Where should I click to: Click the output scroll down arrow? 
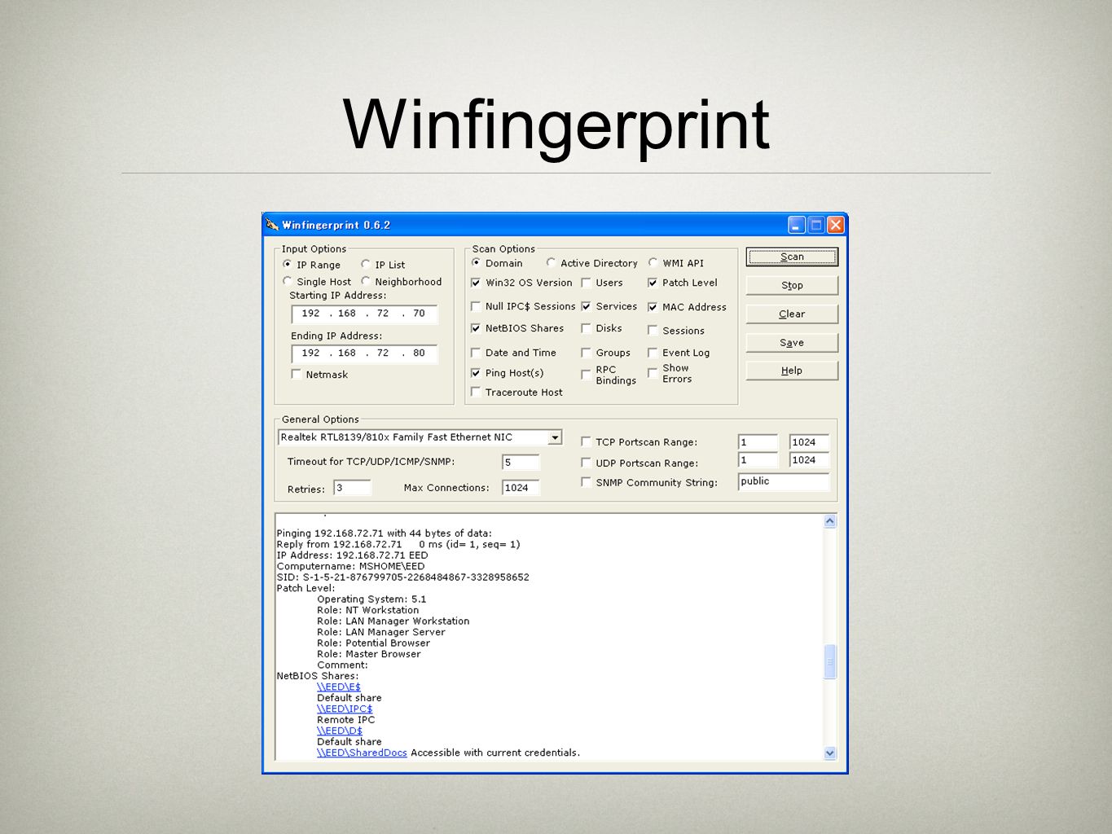click(830, 753)
